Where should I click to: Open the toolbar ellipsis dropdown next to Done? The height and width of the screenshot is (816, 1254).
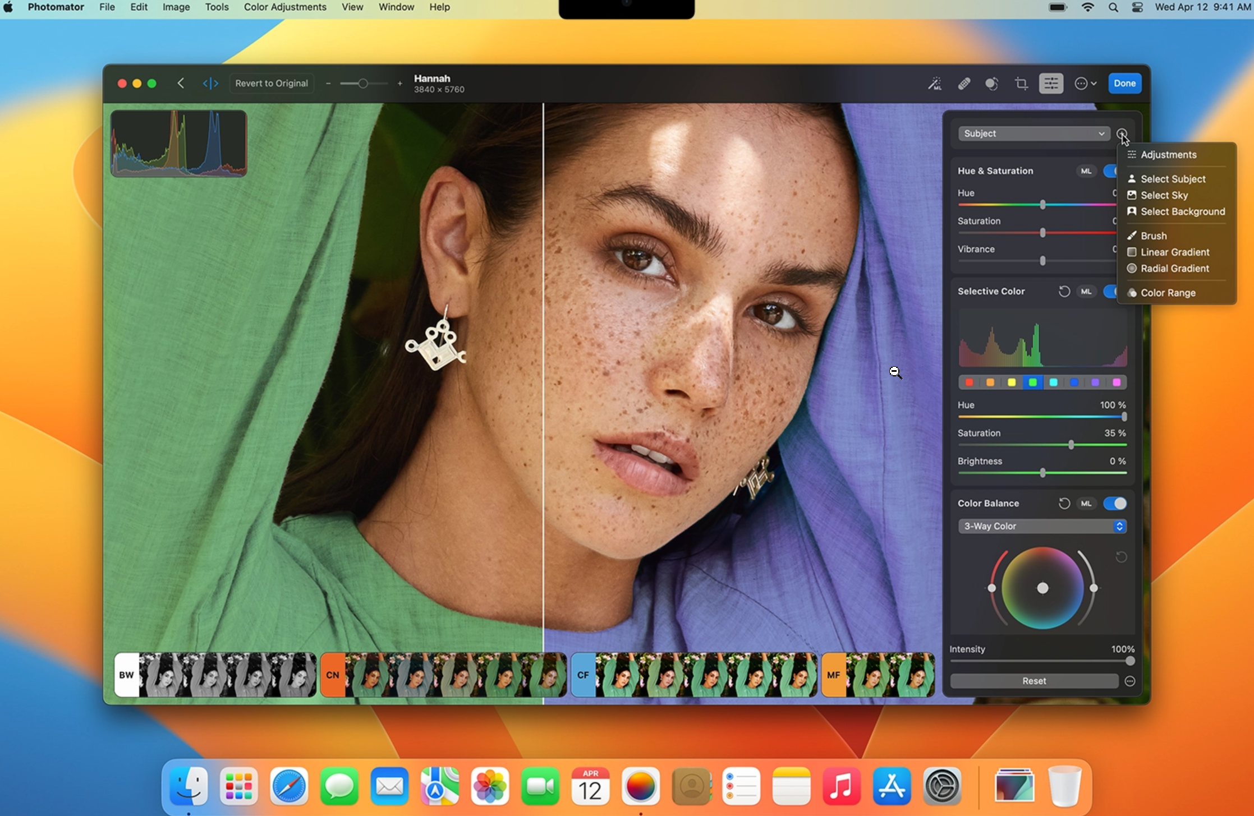tap(1085, 84)
